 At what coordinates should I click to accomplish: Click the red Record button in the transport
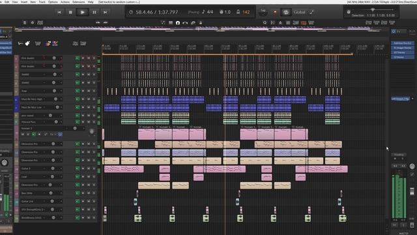tap(275, 12)
